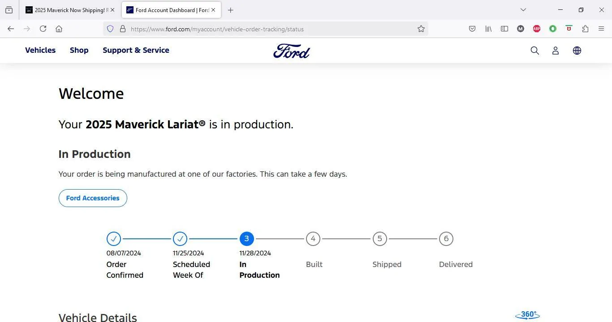This screenshot has width=612, height=322.
Task: Open the 360° vehicle view icon
Action: point(528,315)
